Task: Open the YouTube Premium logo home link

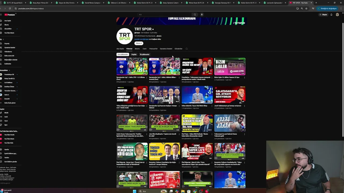Action: [x=10, y=15]
